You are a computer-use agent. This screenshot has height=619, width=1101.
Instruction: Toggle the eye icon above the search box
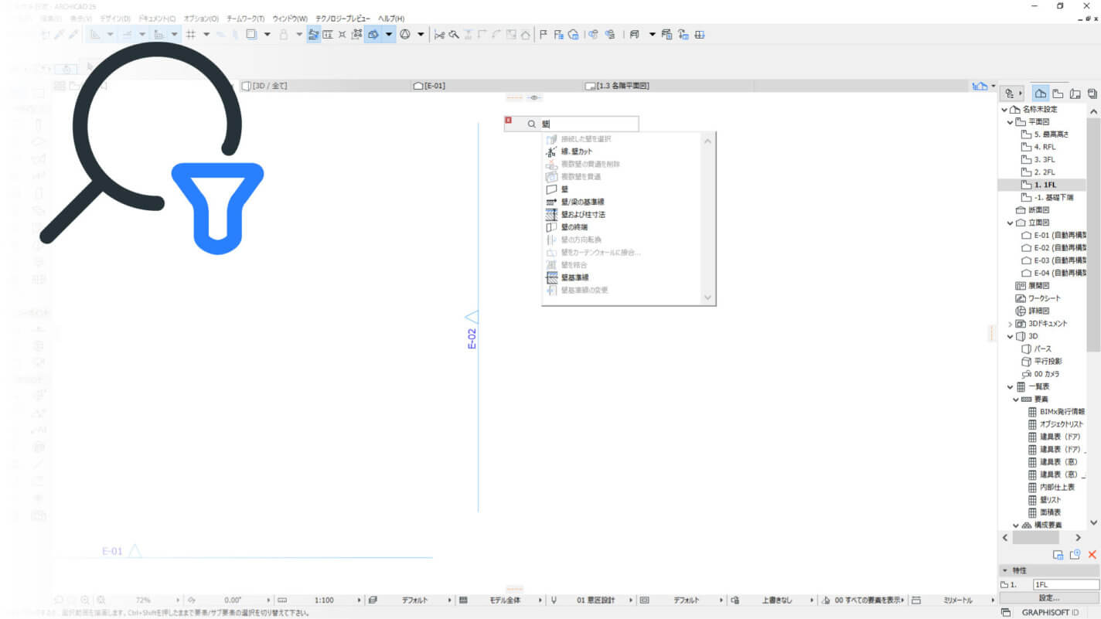tap(535, 98)
